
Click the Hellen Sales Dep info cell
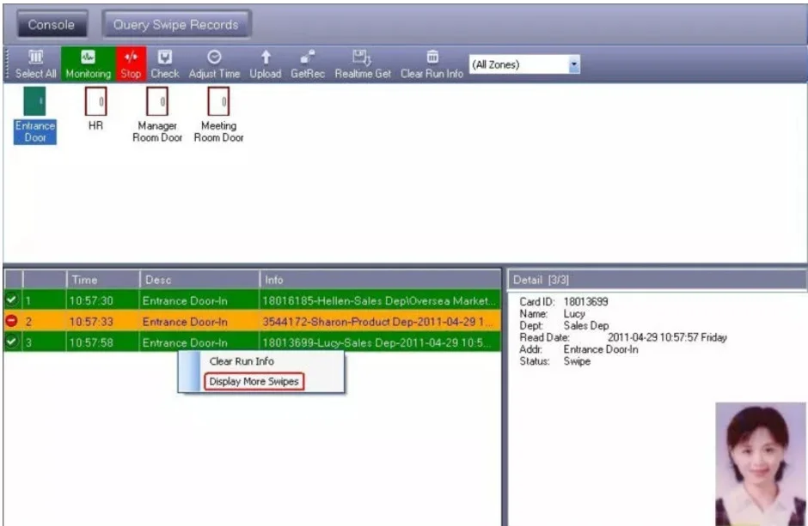380,300
